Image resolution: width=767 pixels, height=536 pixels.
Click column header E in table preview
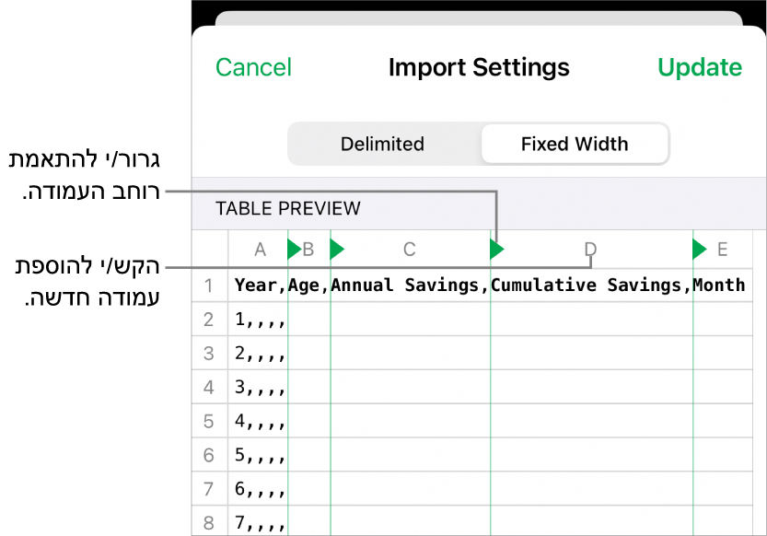pos(723,249)
